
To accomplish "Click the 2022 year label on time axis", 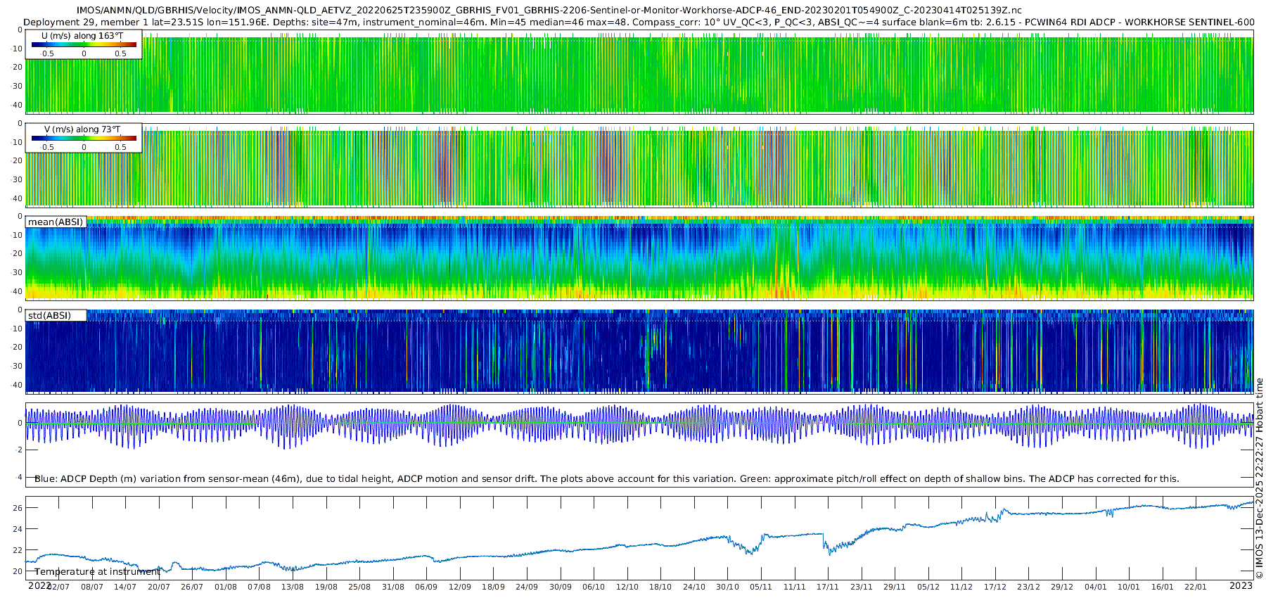I will [x=39, y=585].
